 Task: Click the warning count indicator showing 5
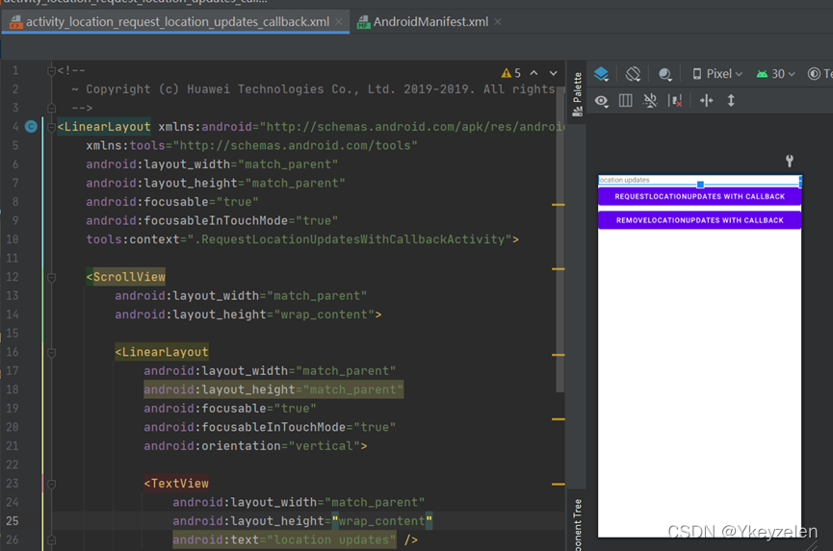pos(511,73)
